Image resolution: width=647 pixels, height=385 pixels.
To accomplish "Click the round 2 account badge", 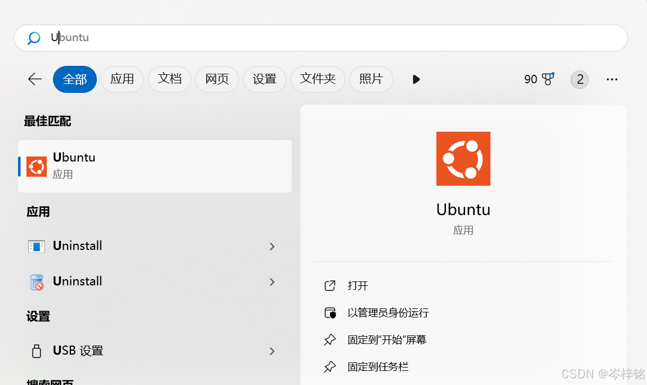I will [x=580, y=79].
